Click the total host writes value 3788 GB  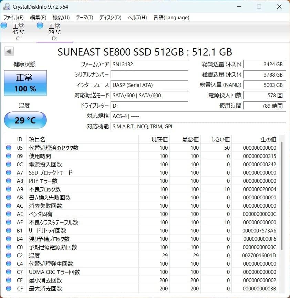[x=265, y=74]
